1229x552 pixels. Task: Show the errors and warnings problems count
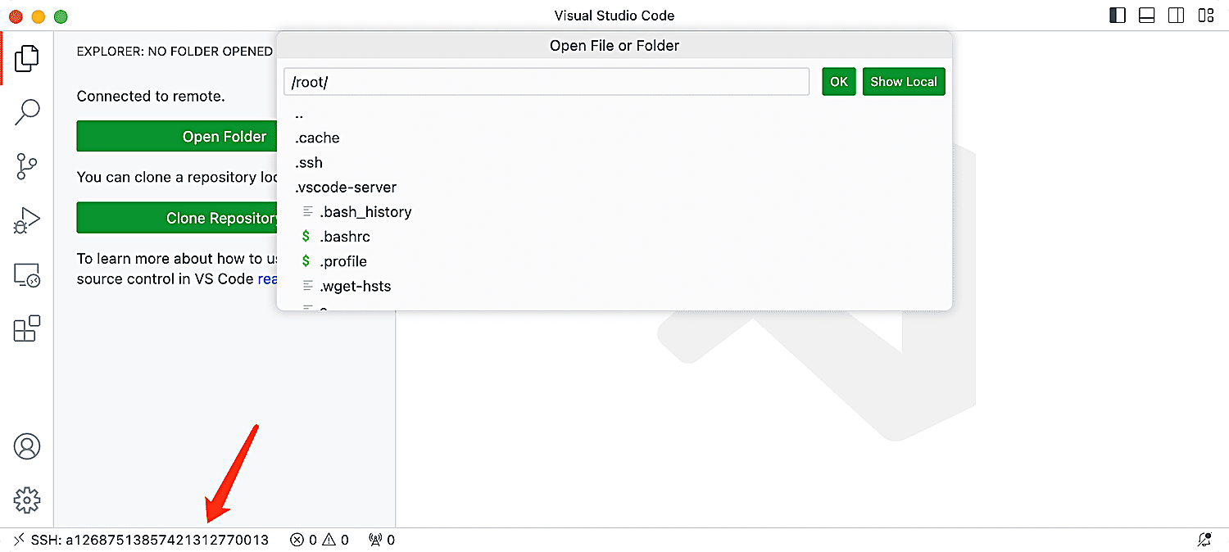click(x=320, y=540)
